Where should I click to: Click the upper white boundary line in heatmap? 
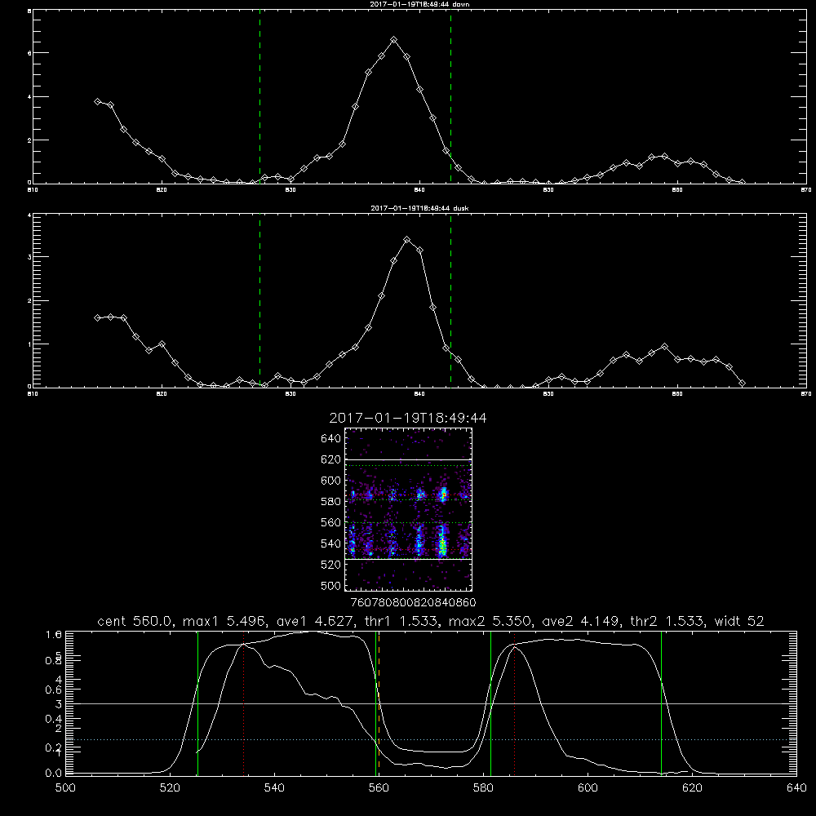pos(409,459)
